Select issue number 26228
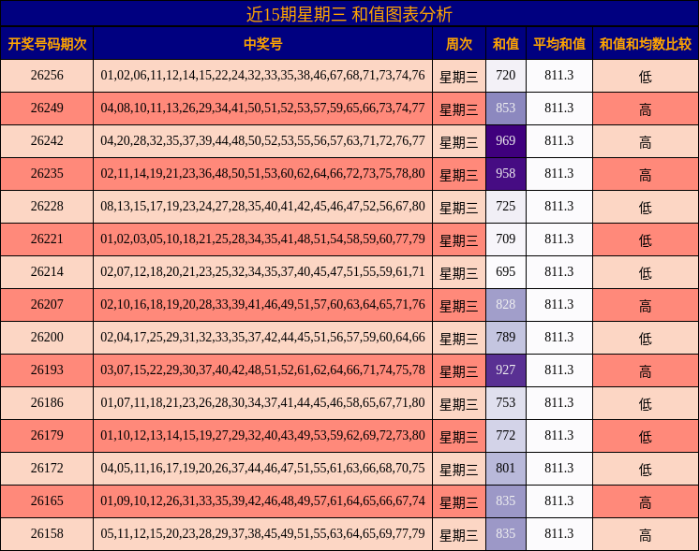The image size is (699, 551). [47, 206]
